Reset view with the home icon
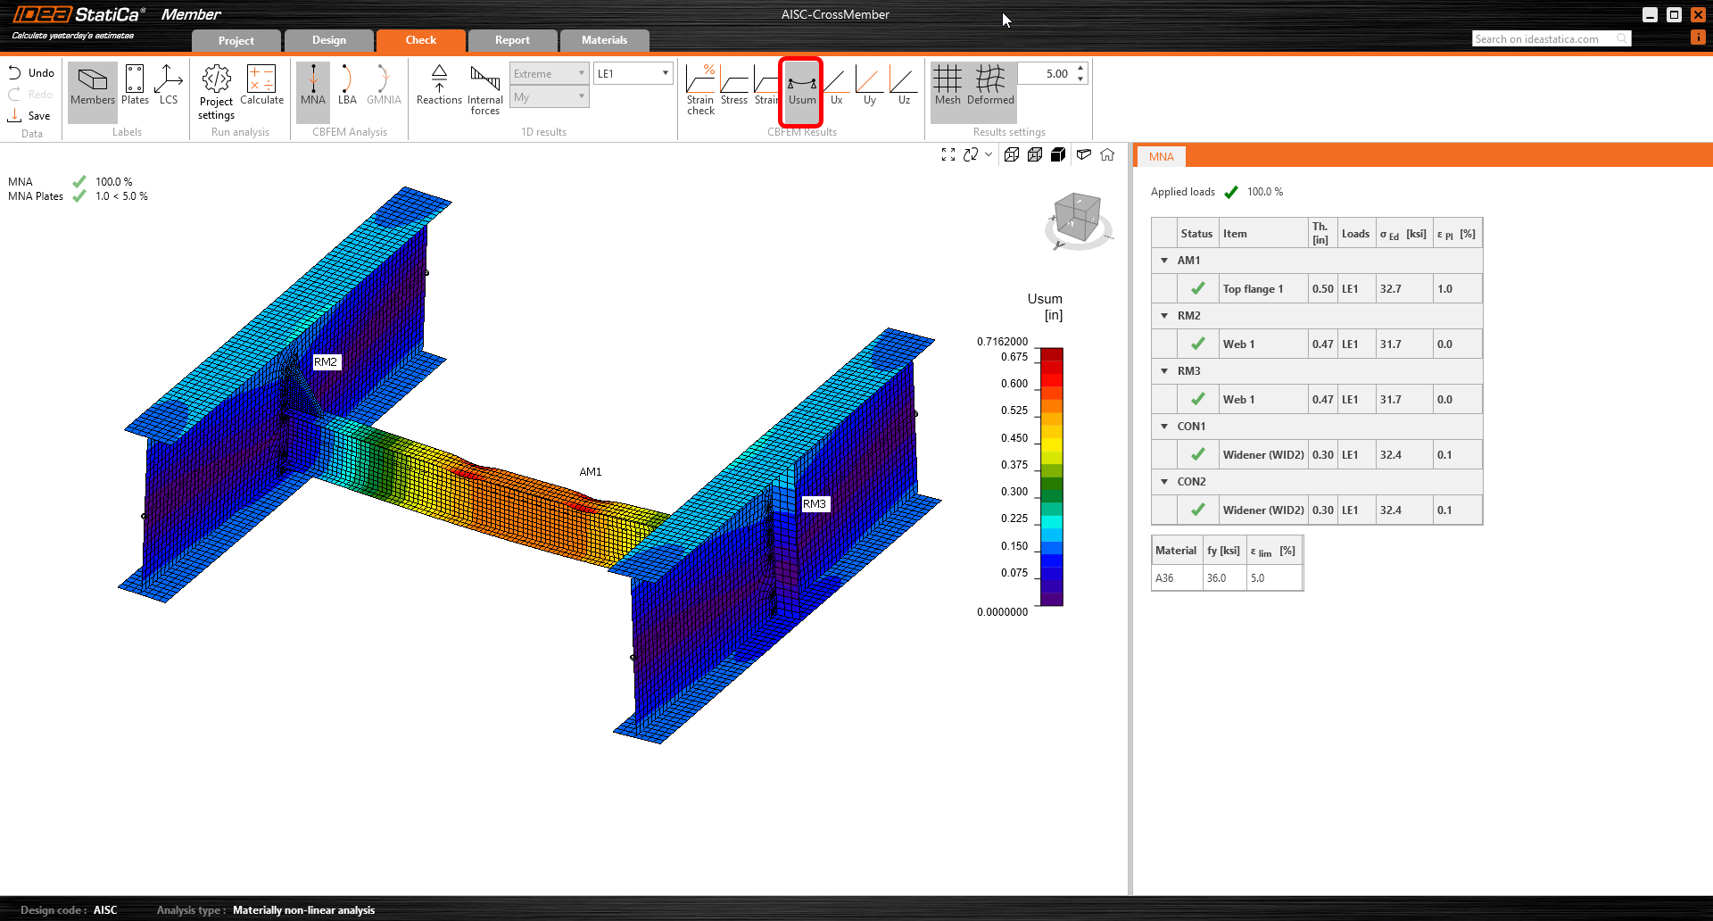This screenshot has width=1713, height=921. tap(1107, 154)
